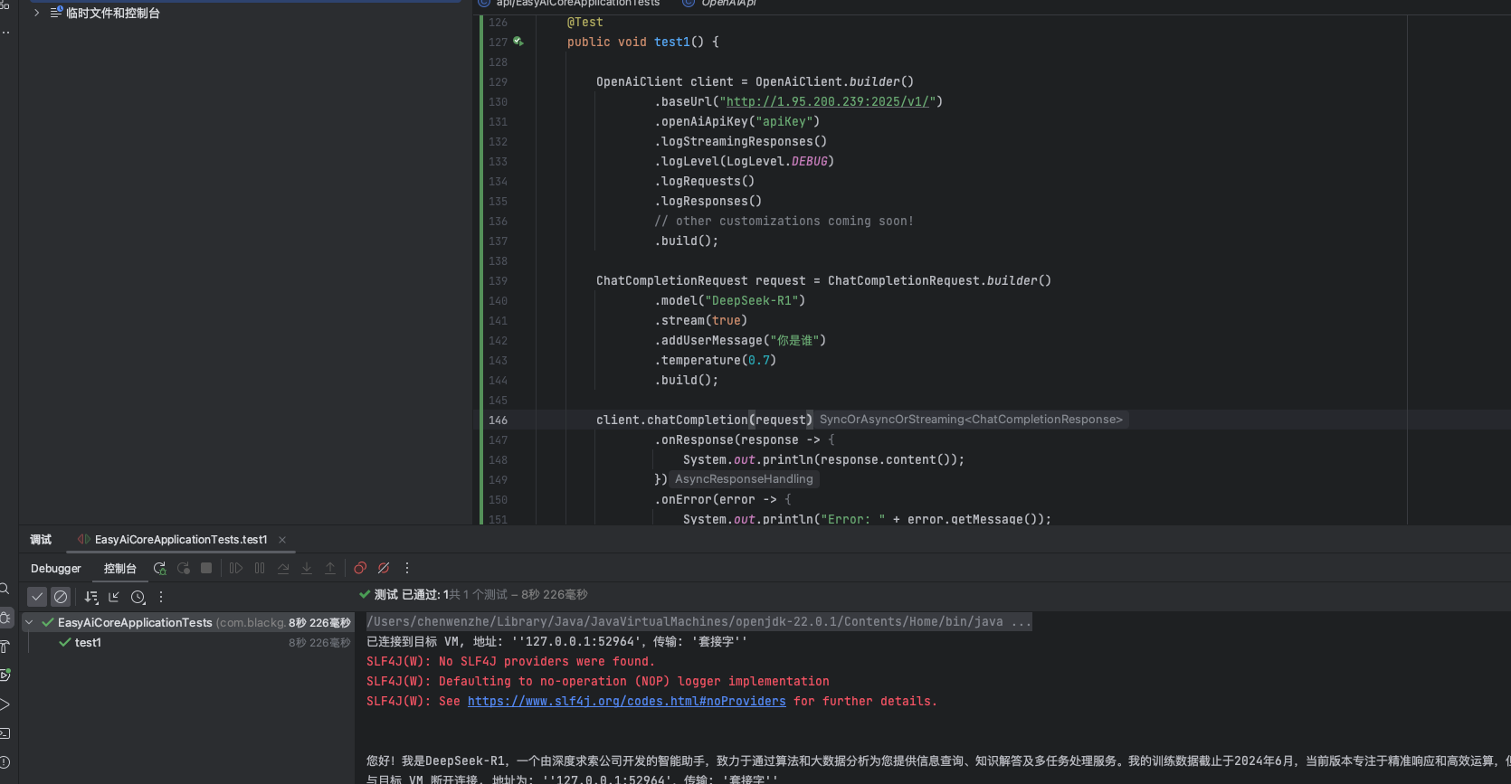The height and width of the screenshot is (784, 1511).
Task: Click the Resume Program icon
Action: coord(236,568)
